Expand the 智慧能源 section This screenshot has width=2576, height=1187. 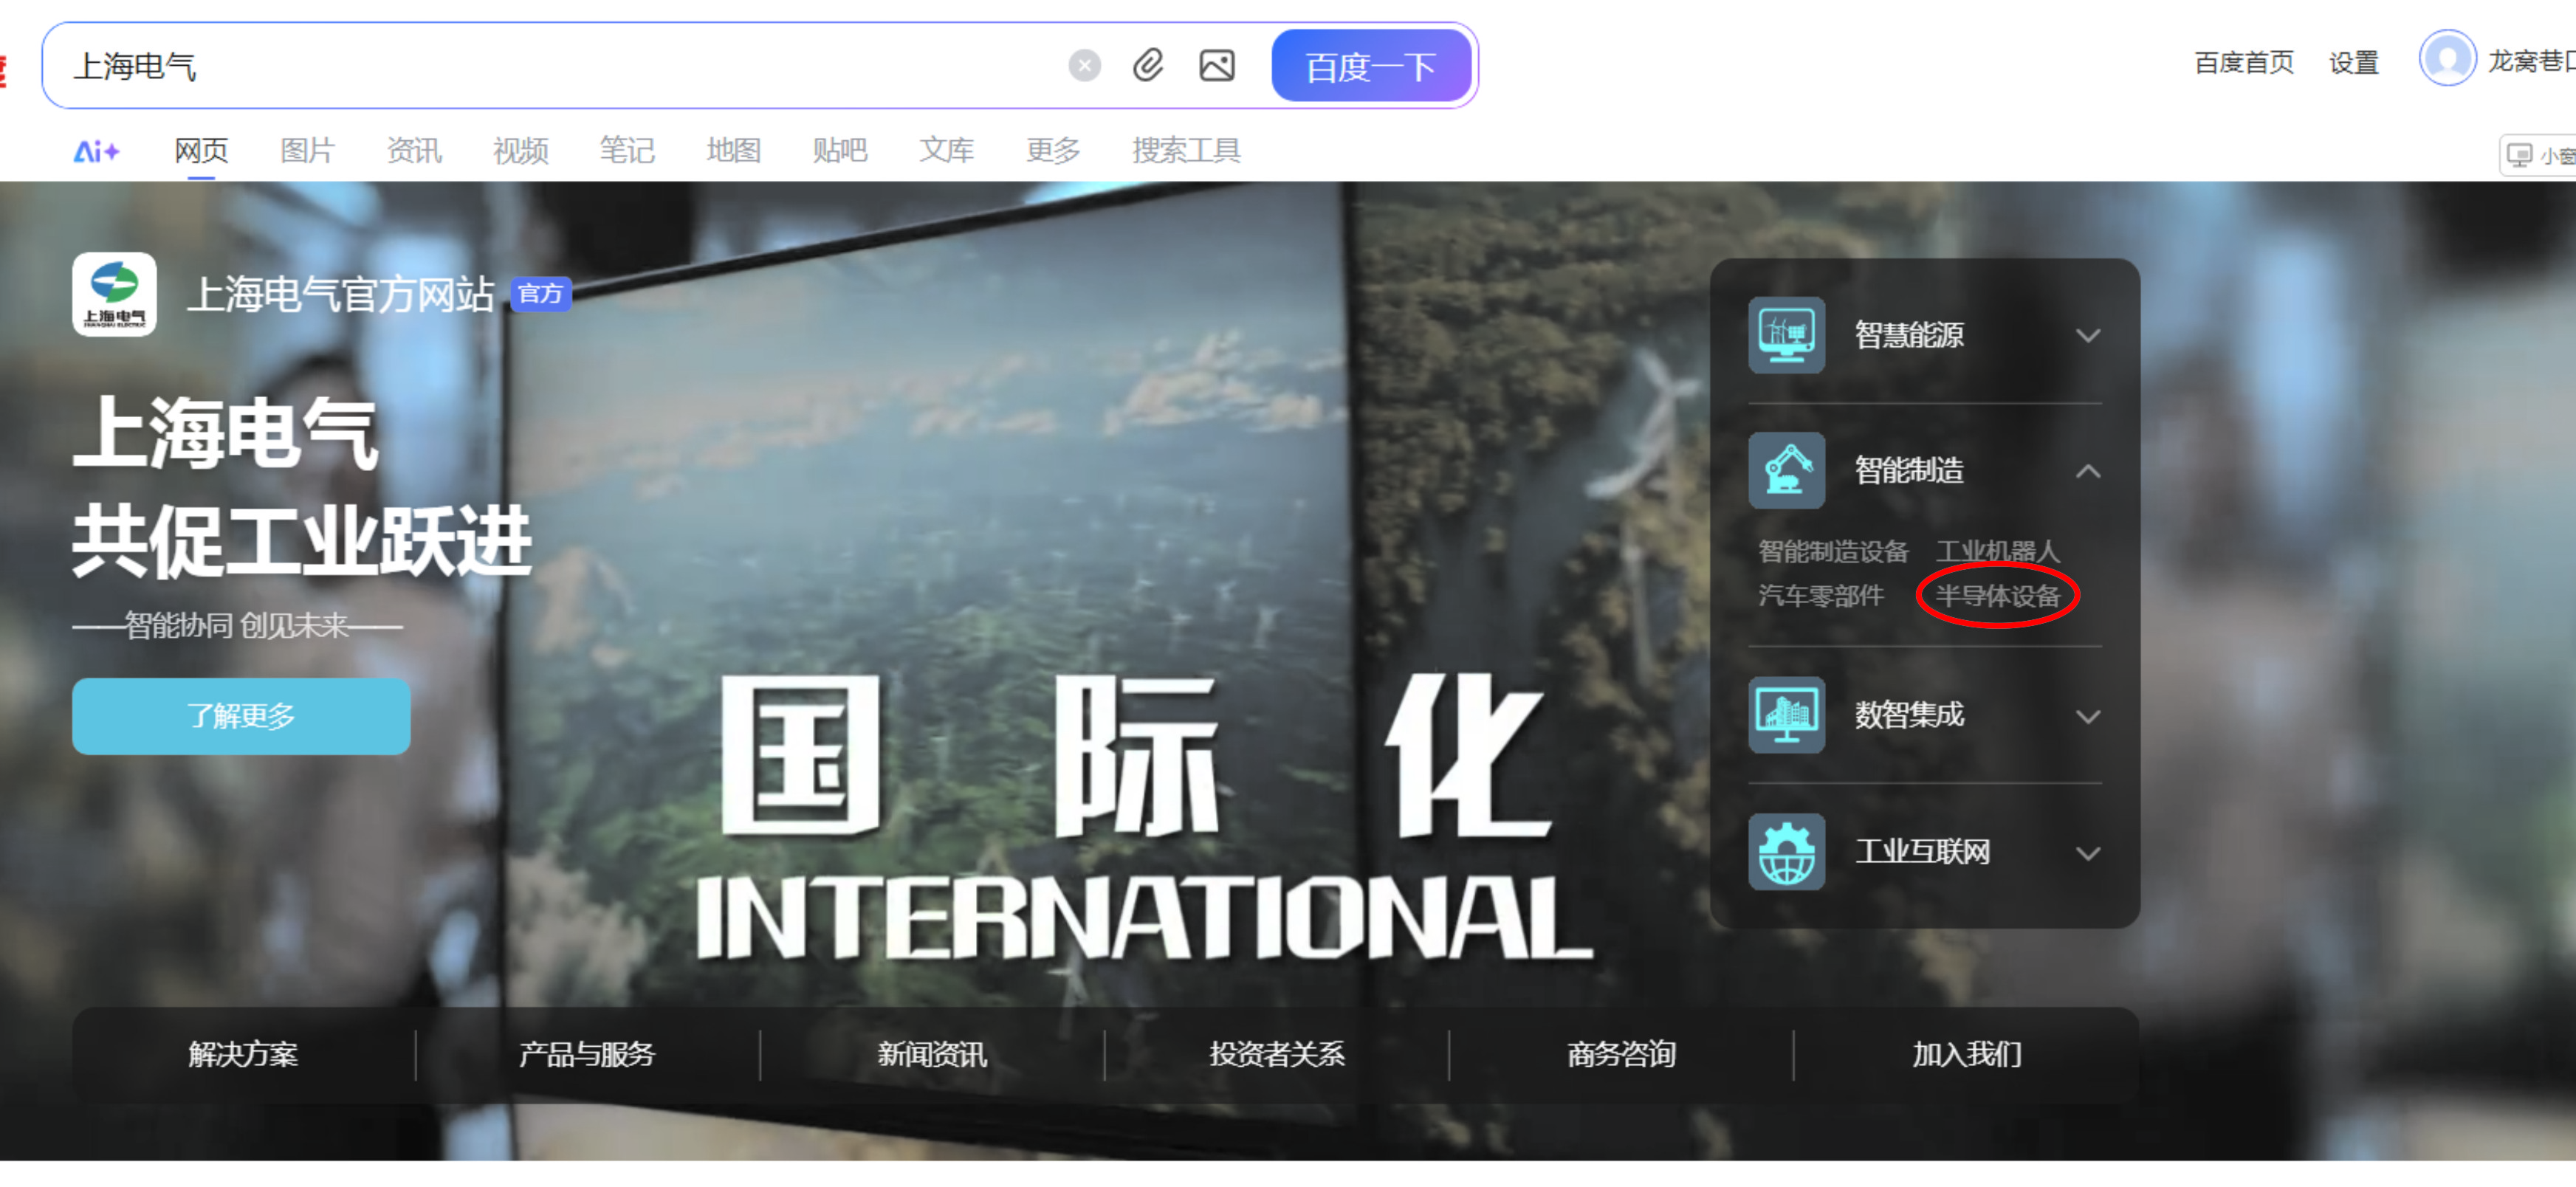click(2087, 336)
